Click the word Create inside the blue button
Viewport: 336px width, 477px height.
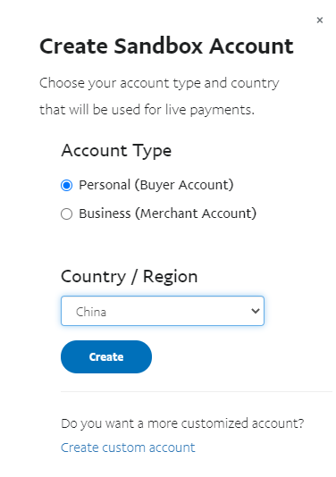click(106, 356)
